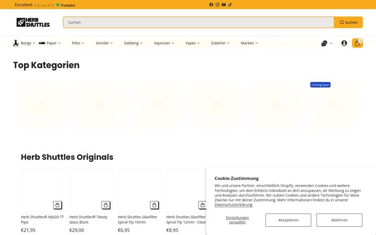Focus the Suchen search field

click(198, 22)
